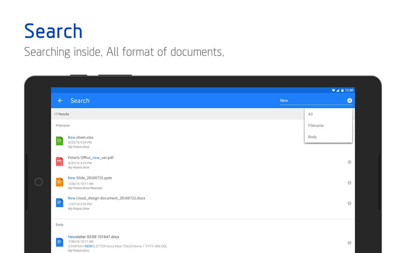
Task: Click the red PDF file icon
Action: coord(60,162)
